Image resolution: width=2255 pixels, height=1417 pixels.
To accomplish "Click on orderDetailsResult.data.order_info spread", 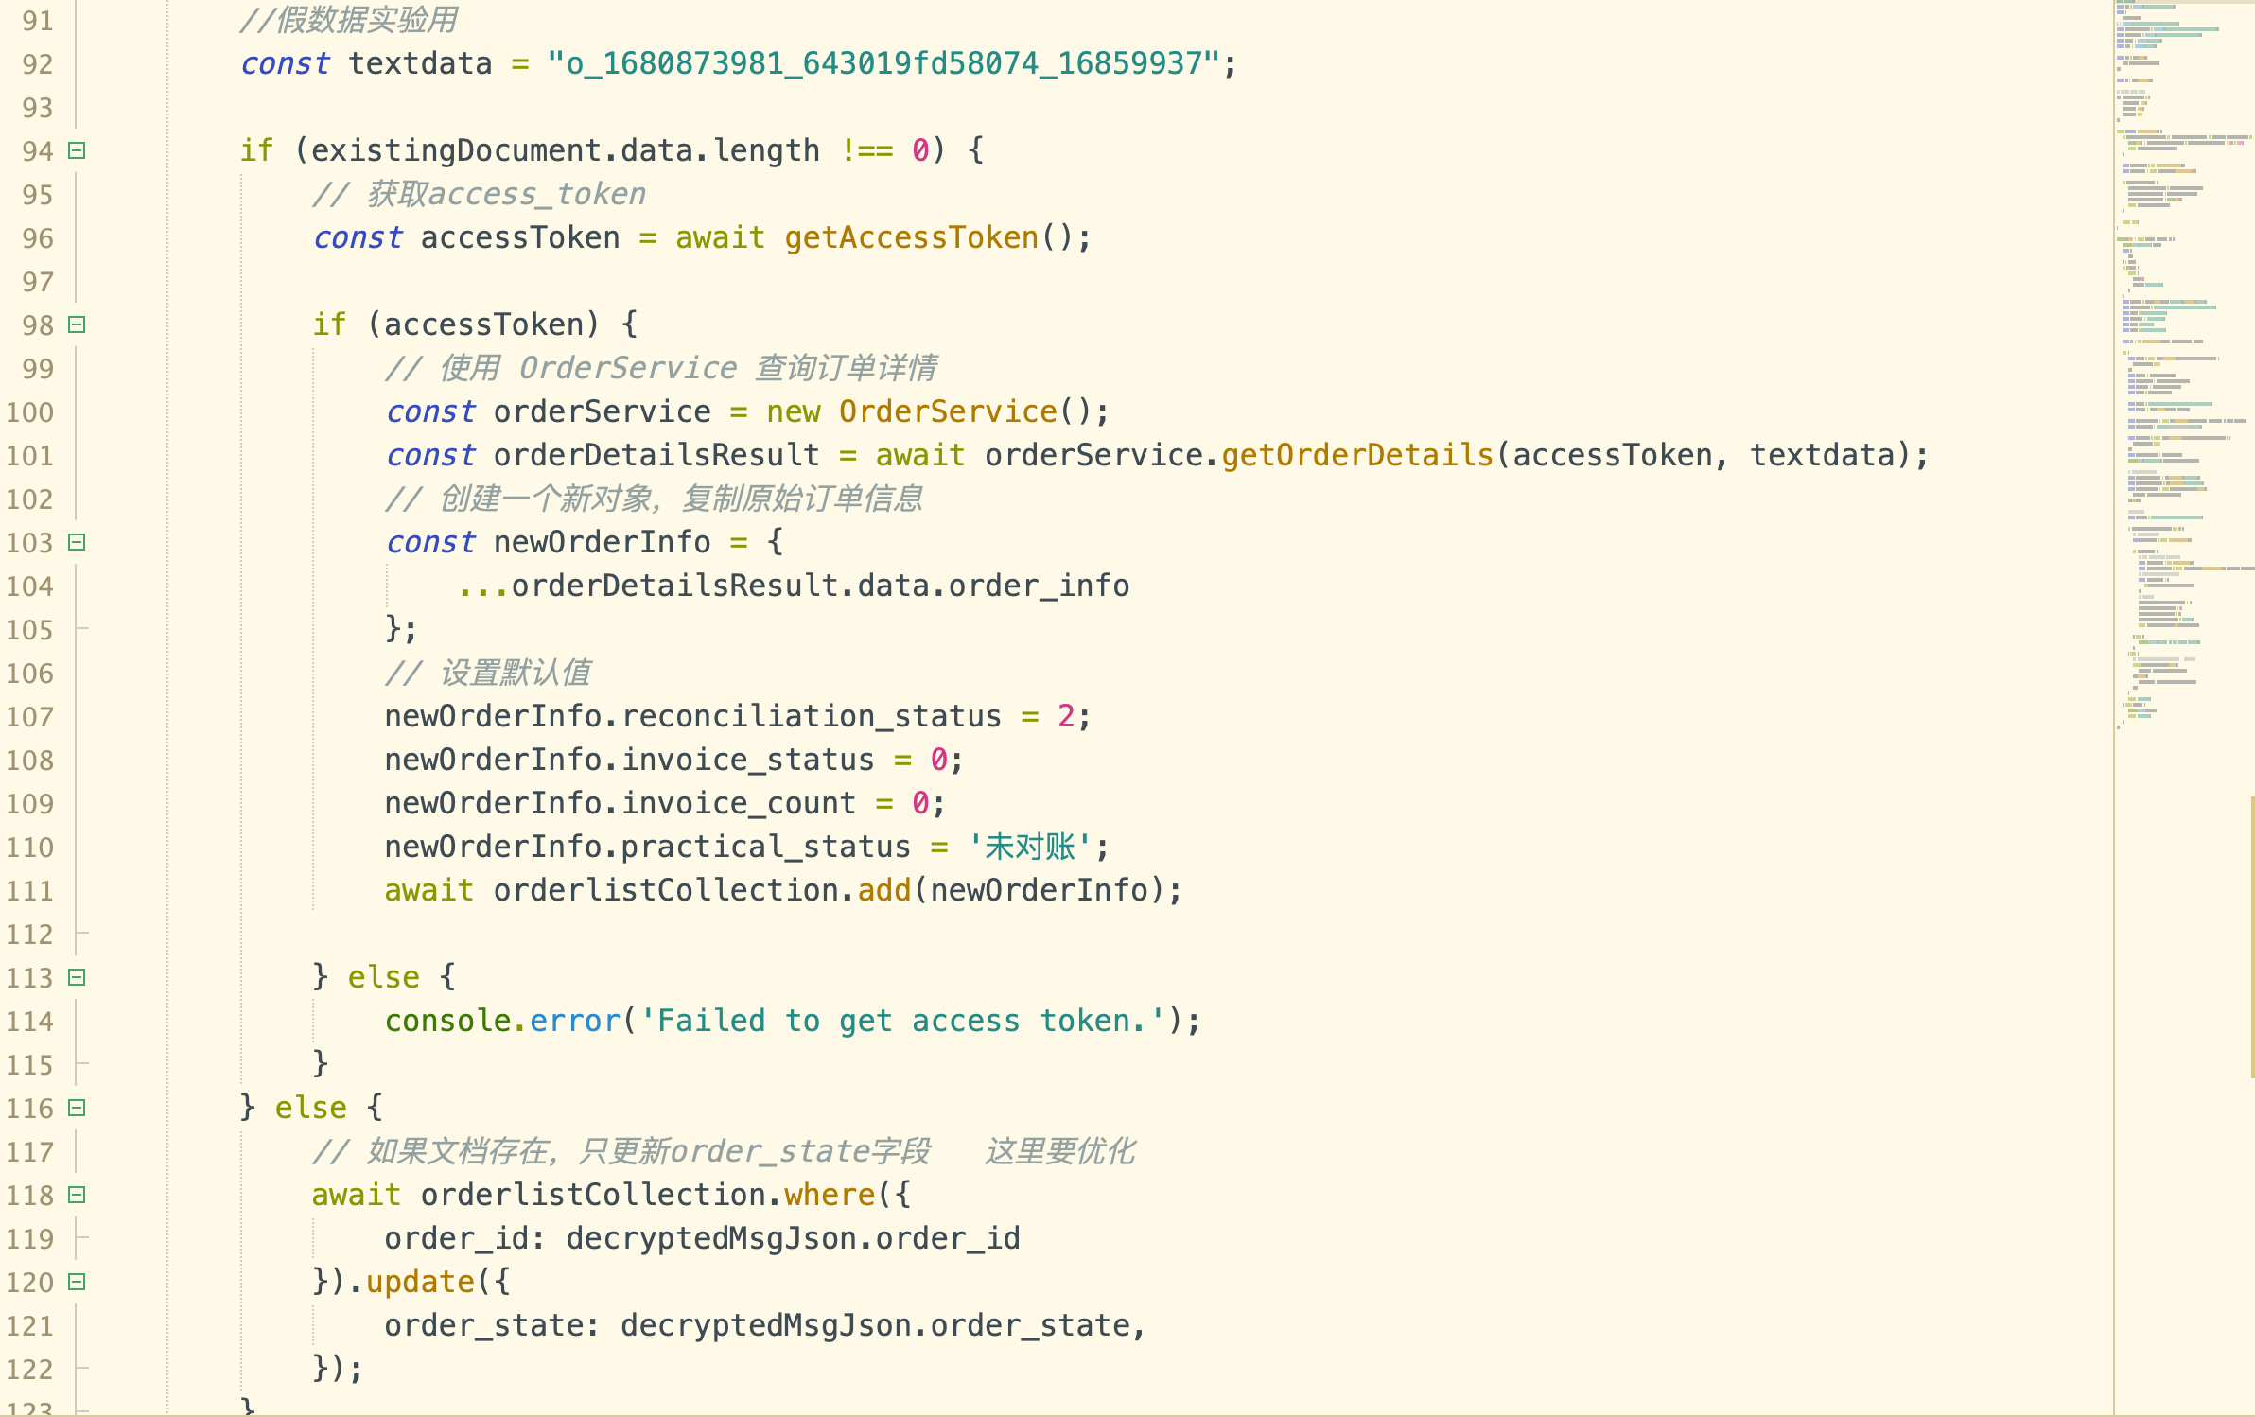I will tap(794, 586).
